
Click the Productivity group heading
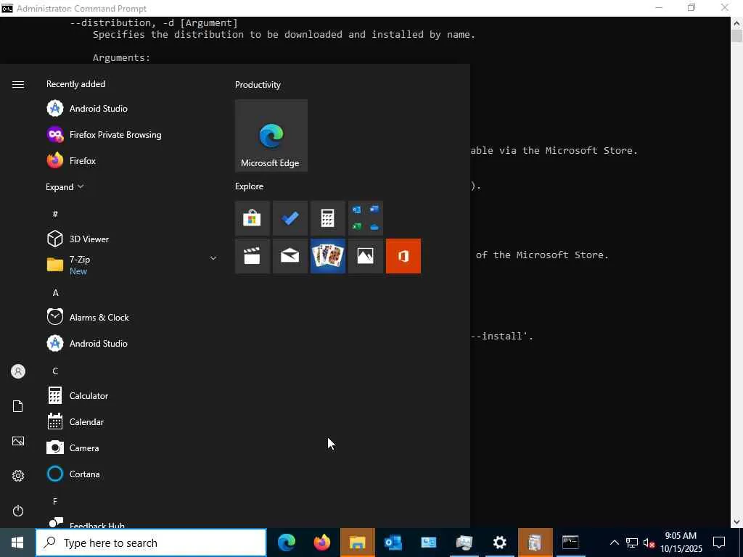click(x=258, y=85)
